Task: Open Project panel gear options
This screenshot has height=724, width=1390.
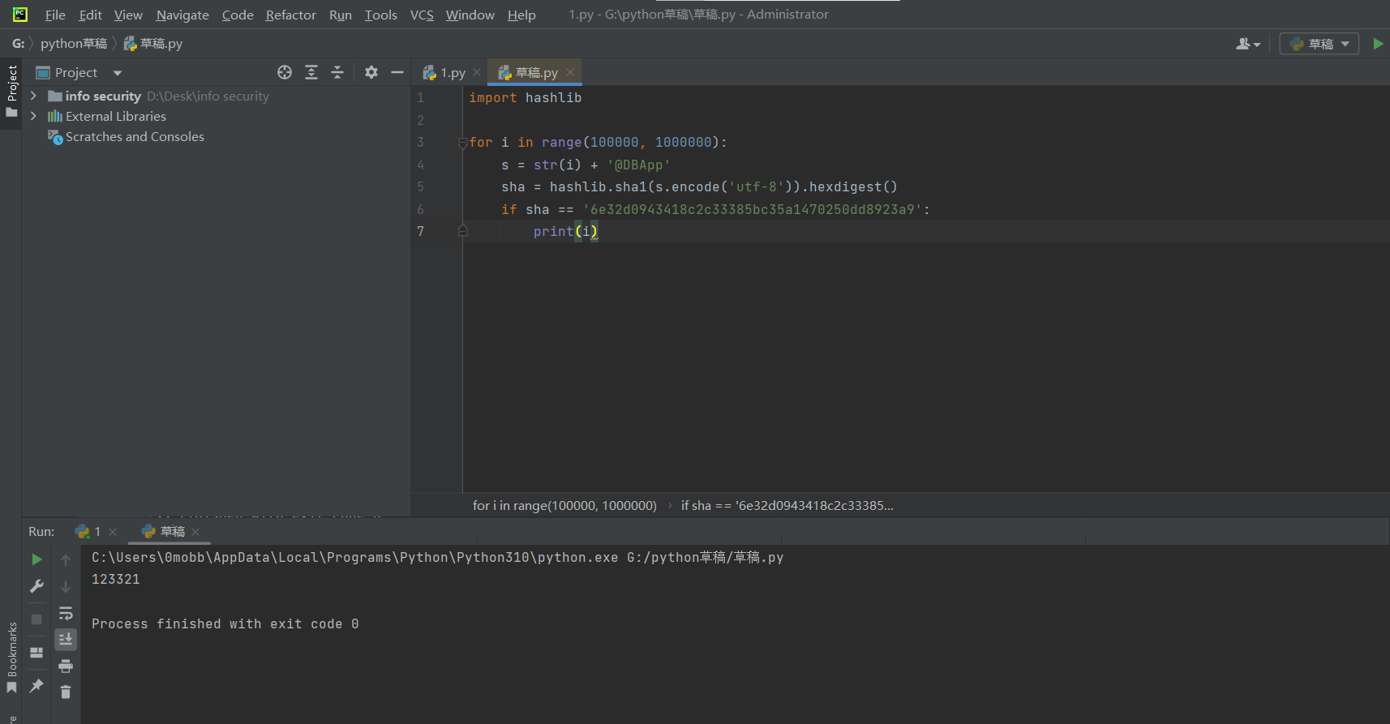Action: [371, 72]
